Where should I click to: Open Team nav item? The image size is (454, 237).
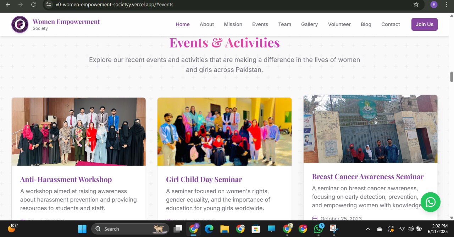(284, 24)
